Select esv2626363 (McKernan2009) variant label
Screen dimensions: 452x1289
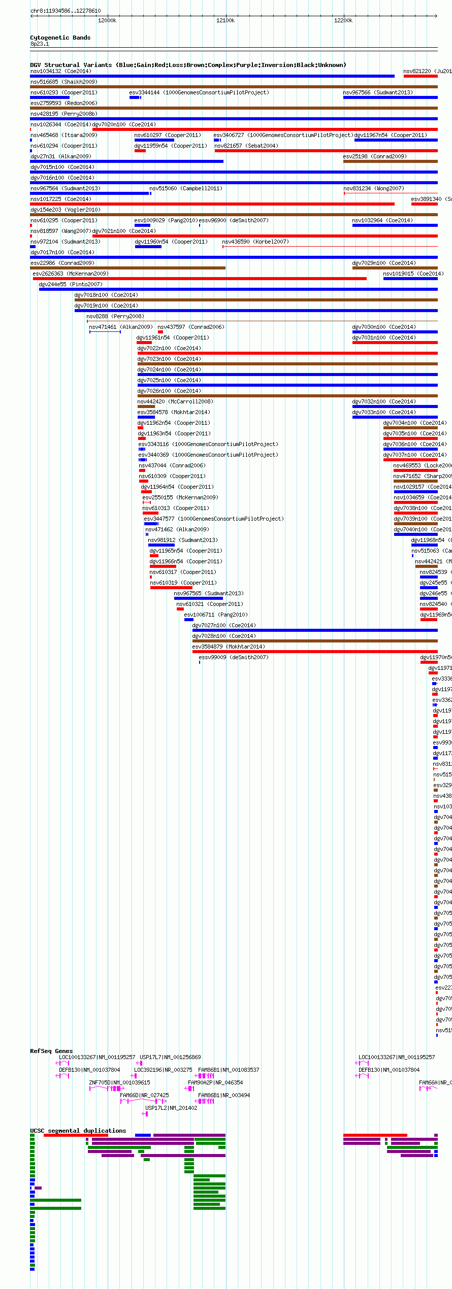[x=71, y=274]
